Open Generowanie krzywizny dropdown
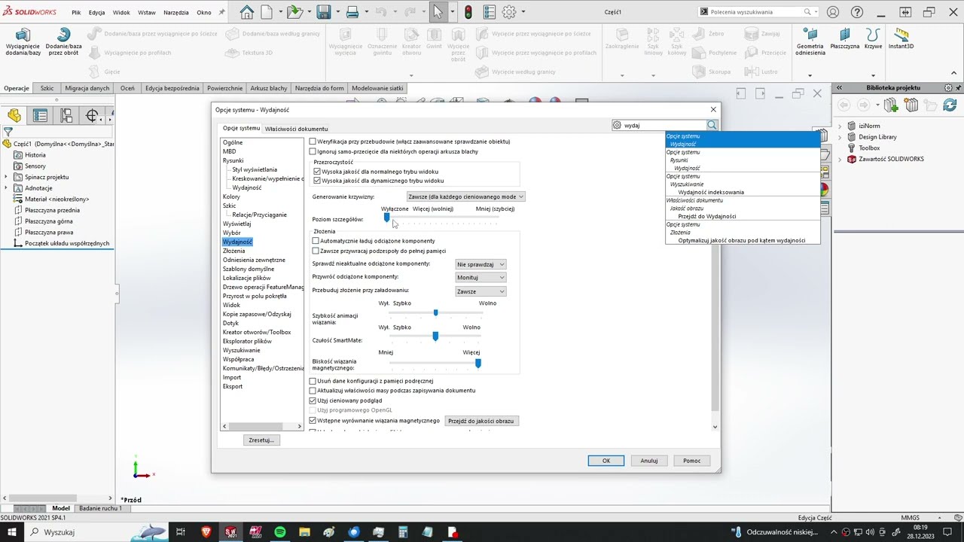The height and width of the screenshot is (542, 964). 465,196
